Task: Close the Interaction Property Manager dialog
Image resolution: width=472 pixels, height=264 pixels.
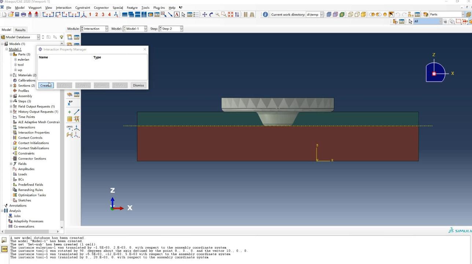Action: click(x=145, y=49)
